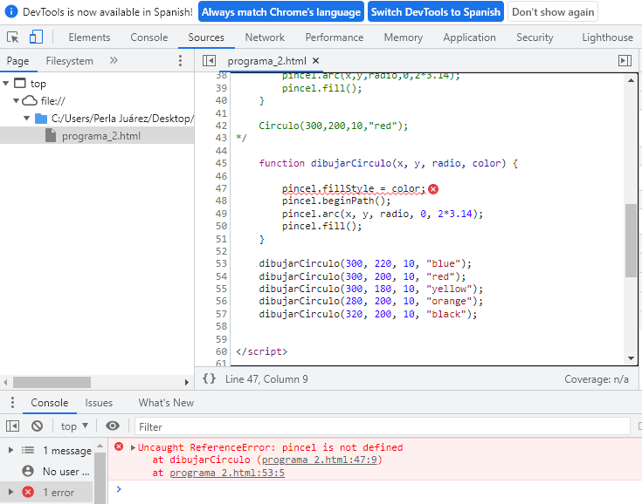Expand the 1 error sidebar group
Screen dimensions: 642x504
point(11,492)
